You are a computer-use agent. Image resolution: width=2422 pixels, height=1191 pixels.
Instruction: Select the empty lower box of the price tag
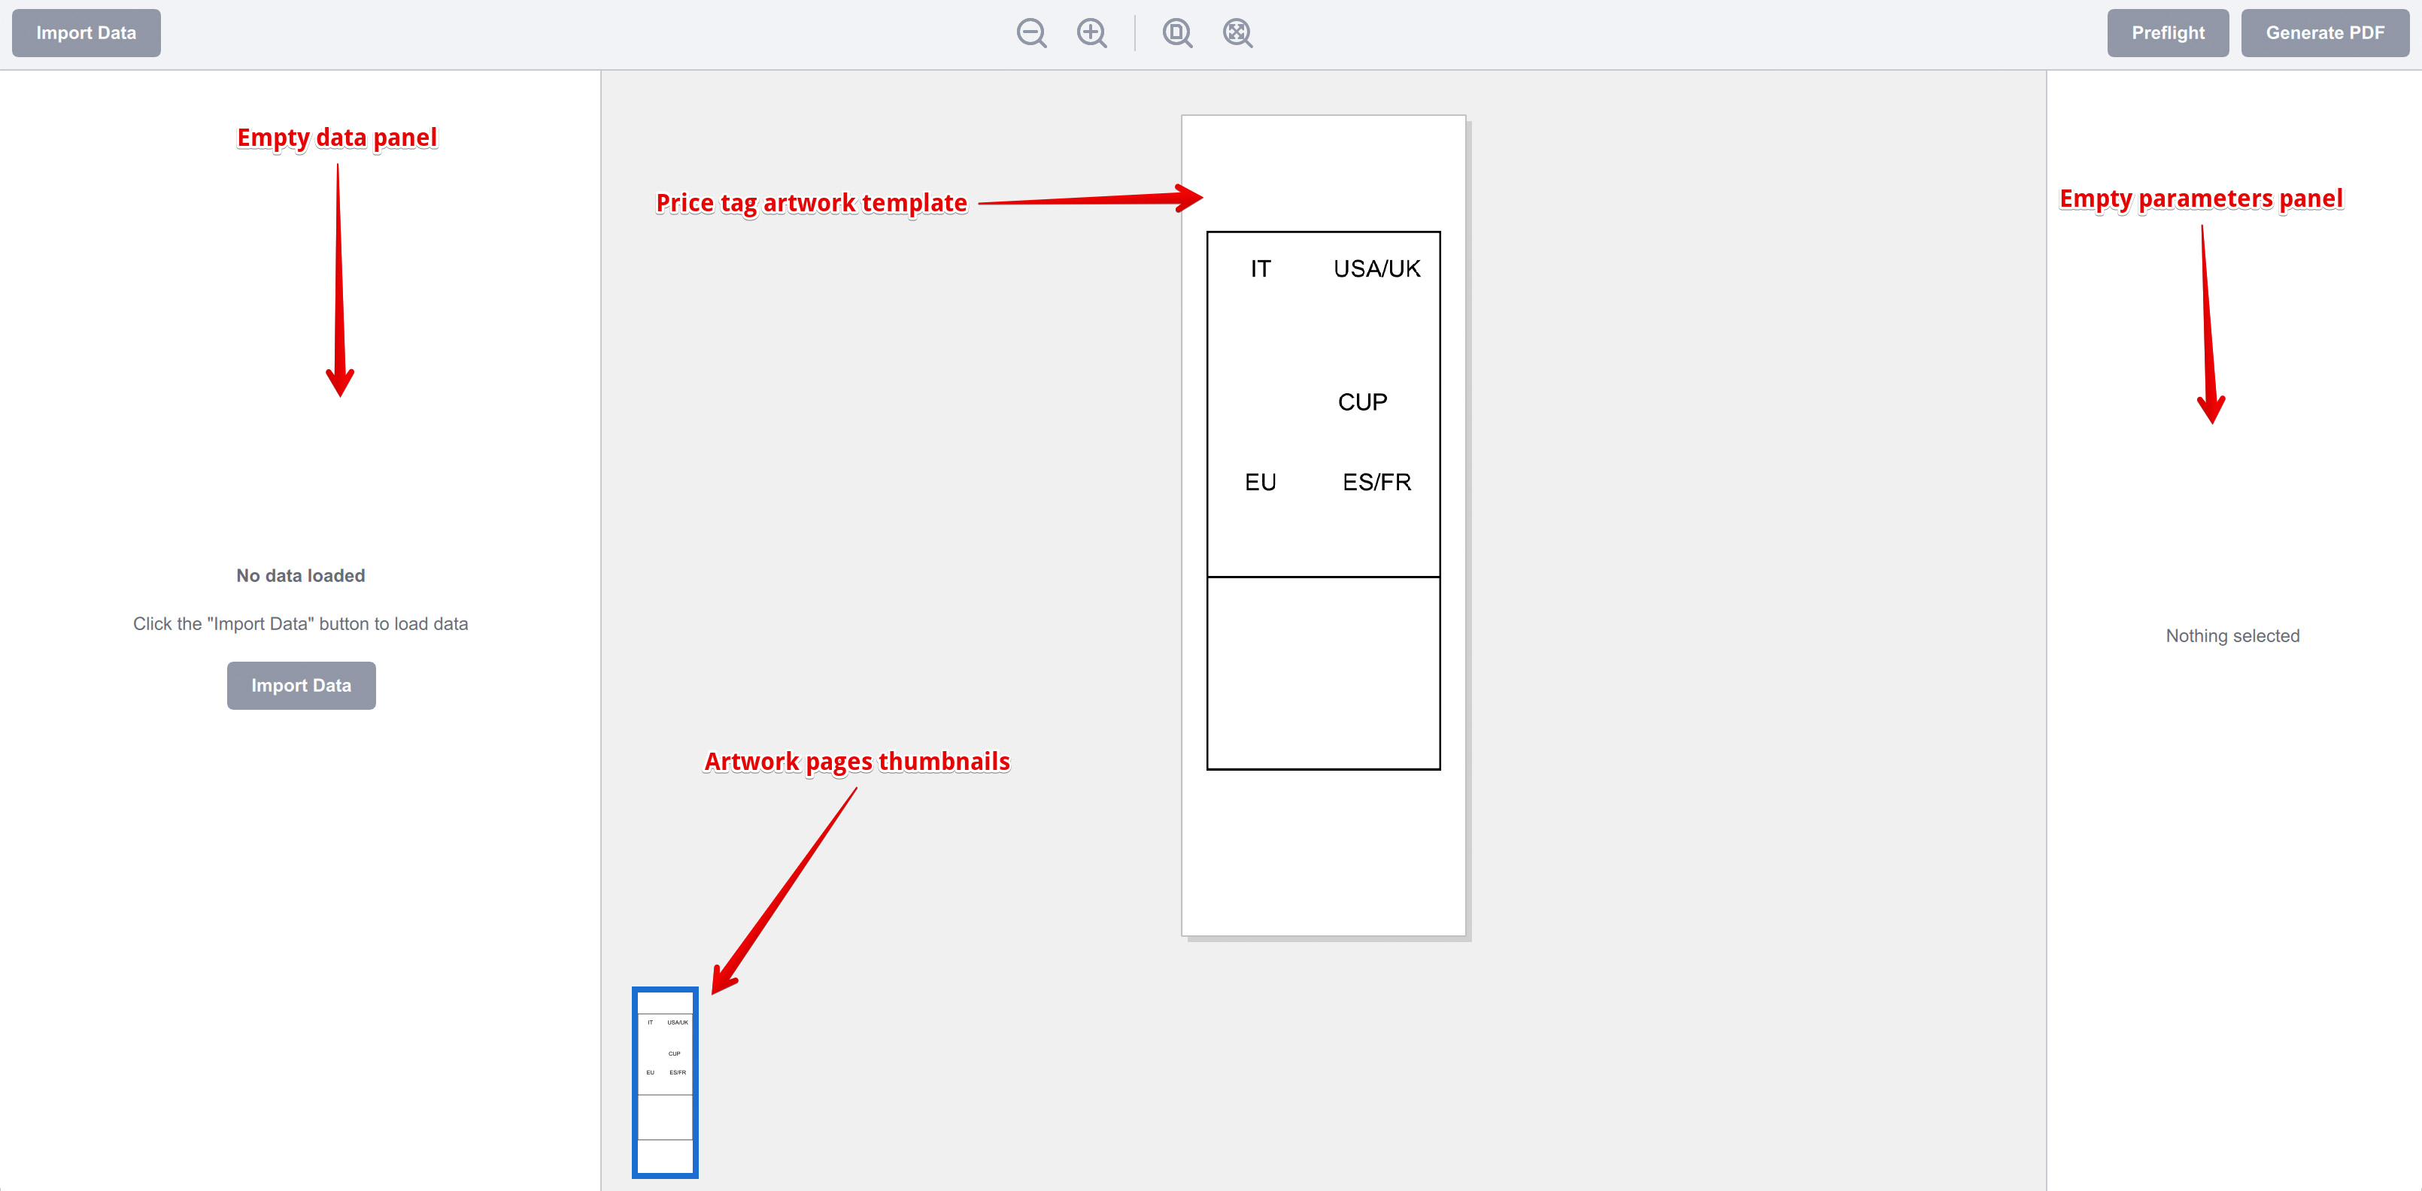point(1323,672)
